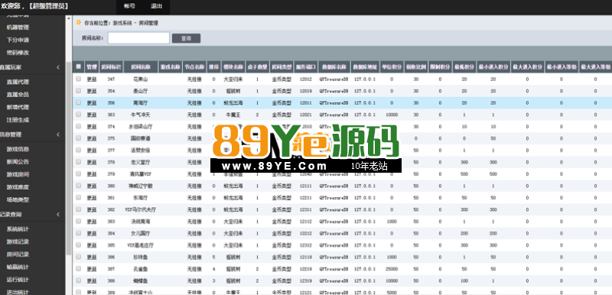Click the orange breadcrumb location icon
Screen dimensions: 612x295
(x=79, y=22)
